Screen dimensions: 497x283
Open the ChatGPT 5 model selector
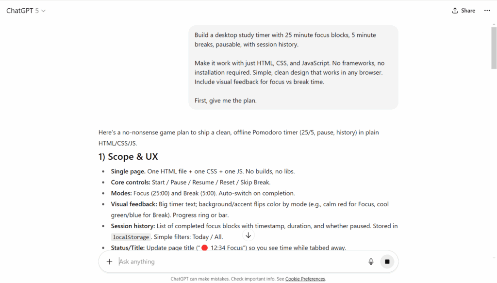click(26, 11)
